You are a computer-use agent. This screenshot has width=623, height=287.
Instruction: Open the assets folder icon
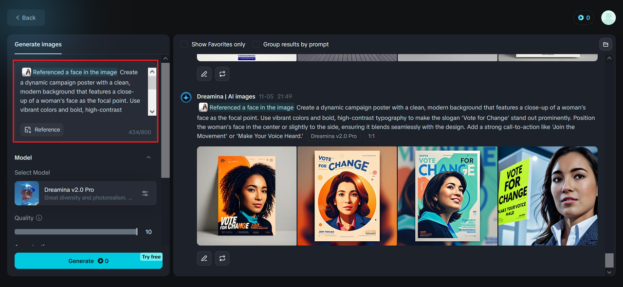pyautogui.click(x=605, y=44)
